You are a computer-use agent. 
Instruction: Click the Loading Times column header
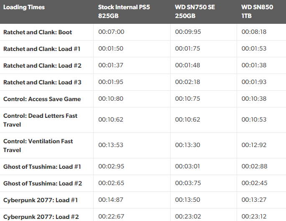[x=24, y=7]
